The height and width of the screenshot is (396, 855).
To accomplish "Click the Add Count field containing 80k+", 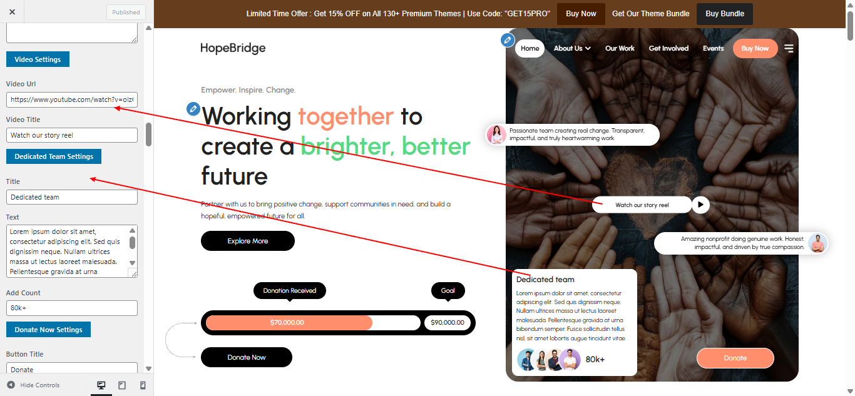I will pos(72,308).
